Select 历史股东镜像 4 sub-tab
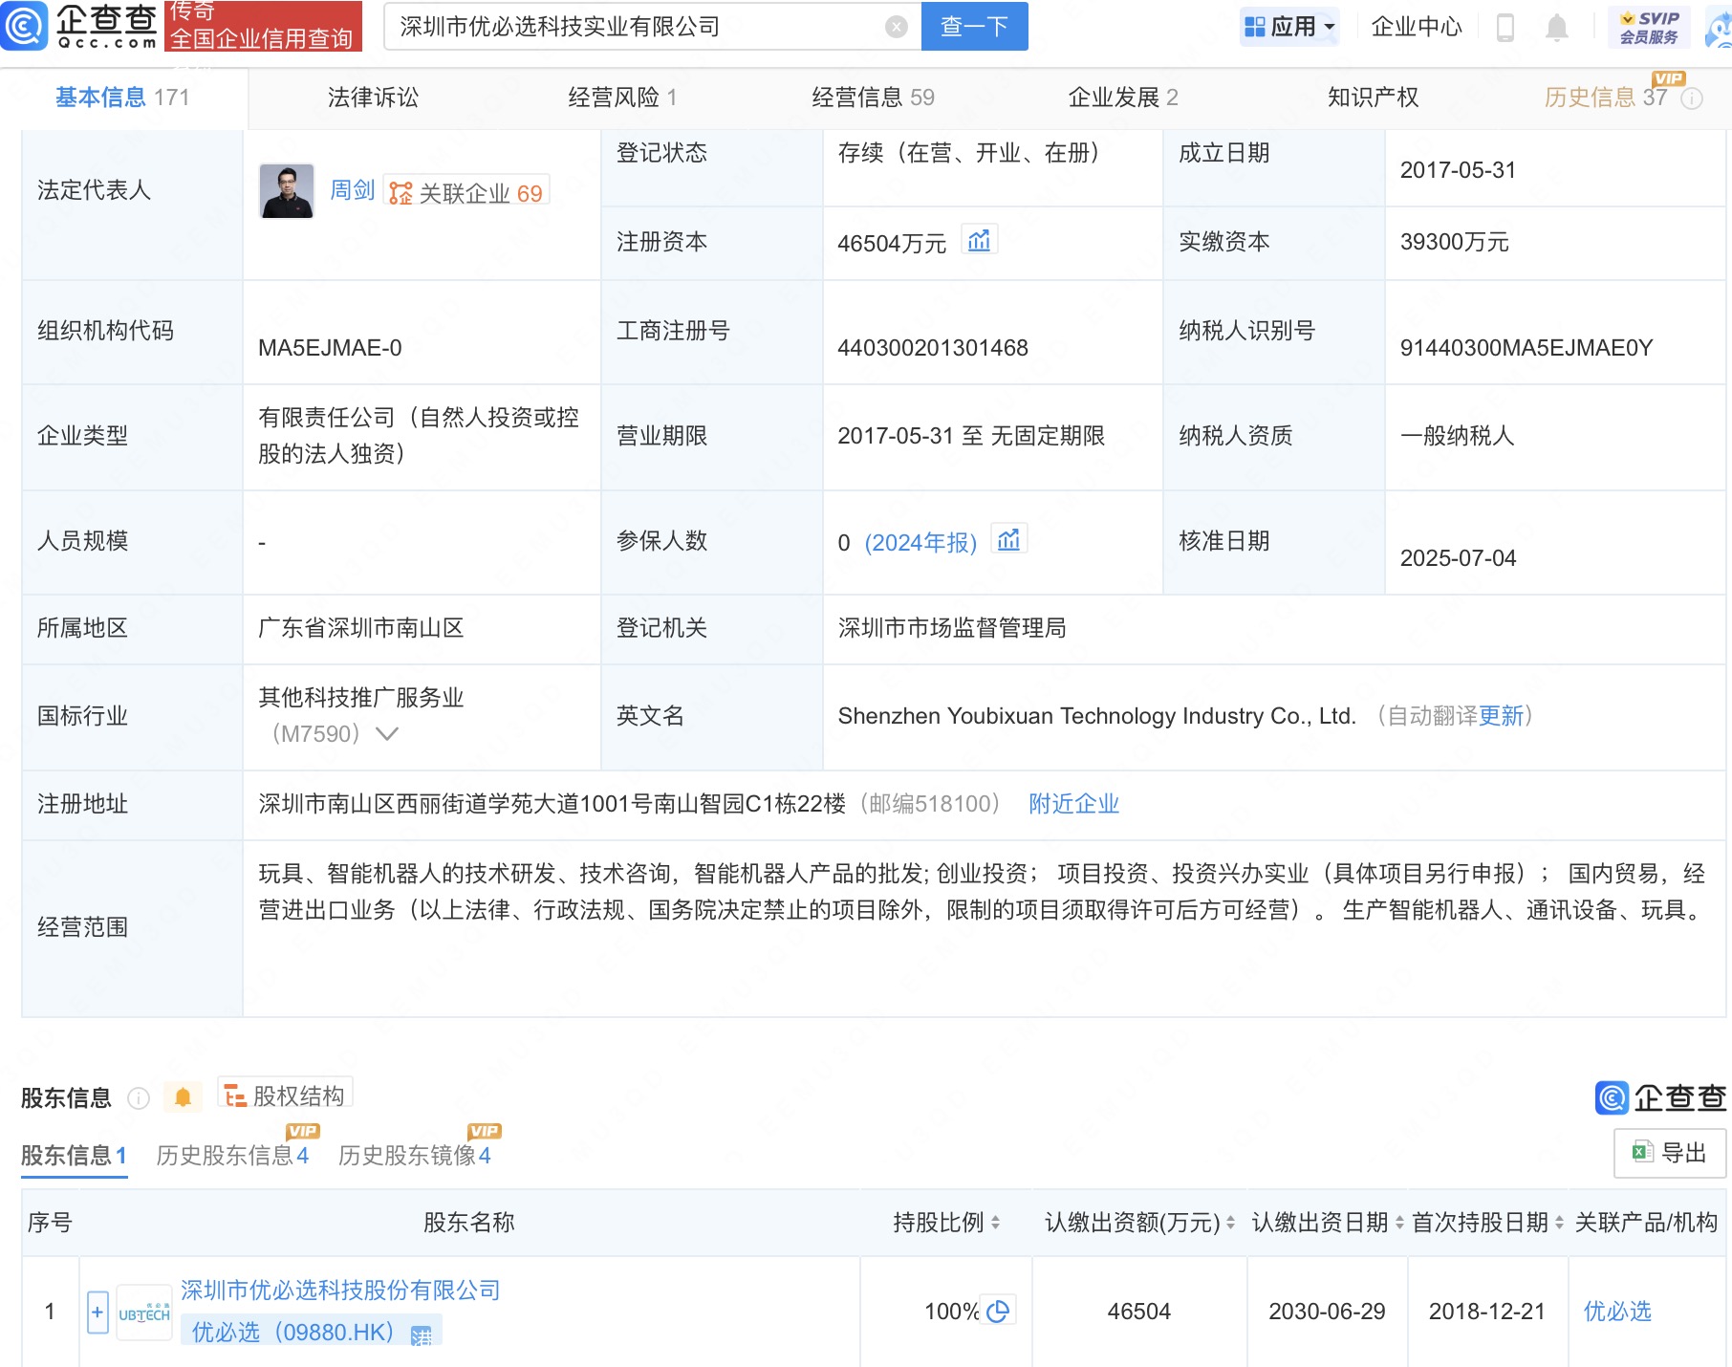Viewport: 1732px width, 1367px height. (414, 1156)
